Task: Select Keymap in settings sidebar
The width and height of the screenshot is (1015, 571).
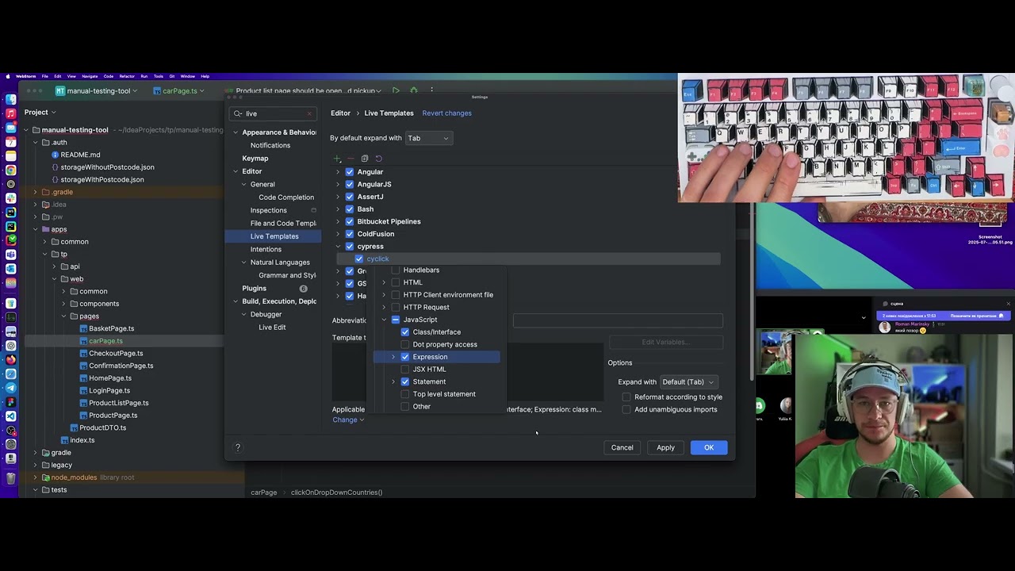Action: 255,159
